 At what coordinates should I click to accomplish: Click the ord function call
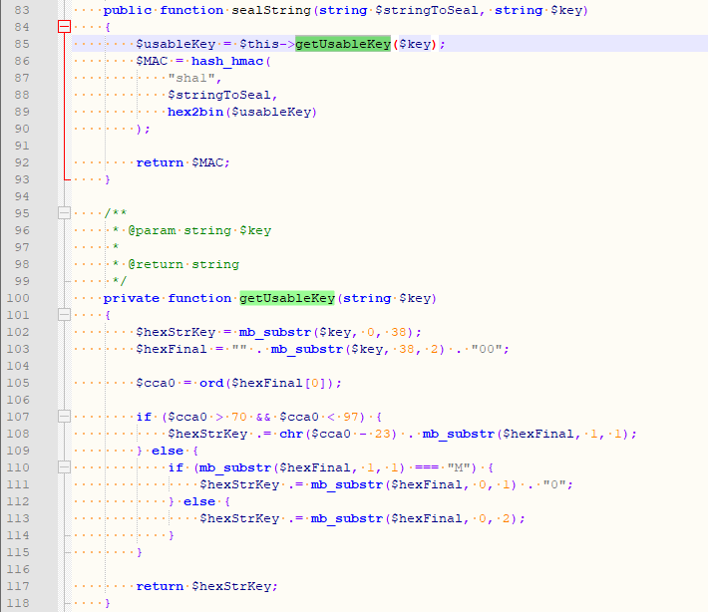(x=211, y=383)
